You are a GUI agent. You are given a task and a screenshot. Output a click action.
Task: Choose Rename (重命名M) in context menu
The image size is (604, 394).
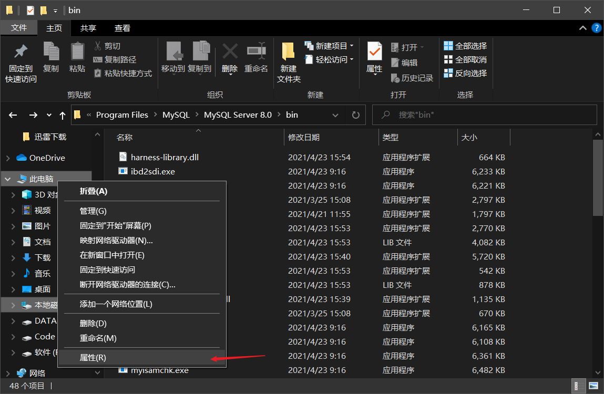tap(142, 338)
